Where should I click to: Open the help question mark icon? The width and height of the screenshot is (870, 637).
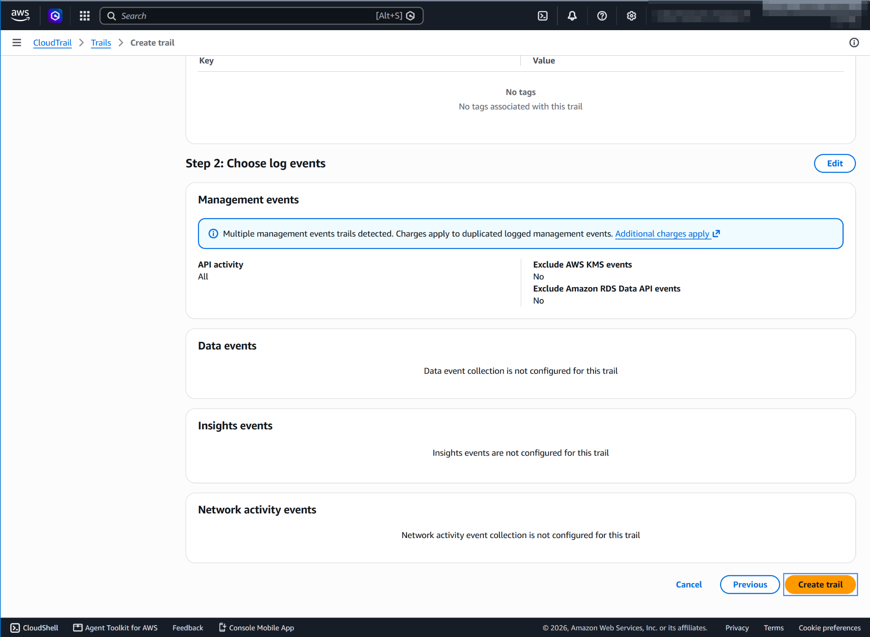(x=602, y=16)
